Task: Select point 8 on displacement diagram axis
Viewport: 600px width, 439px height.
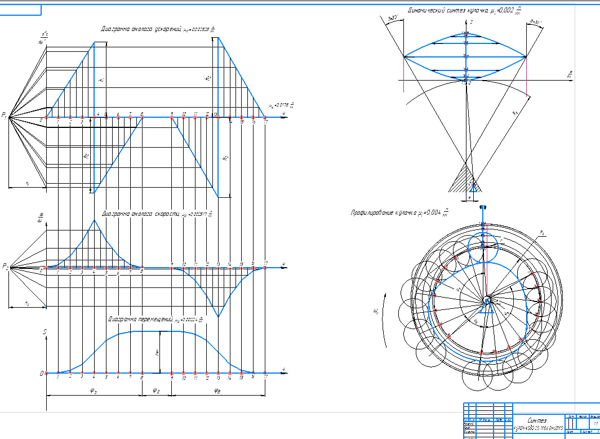Action: pos(143,373)
